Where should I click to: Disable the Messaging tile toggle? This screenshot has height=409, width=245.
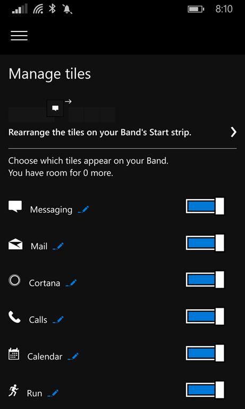click(x=205, y=206)
